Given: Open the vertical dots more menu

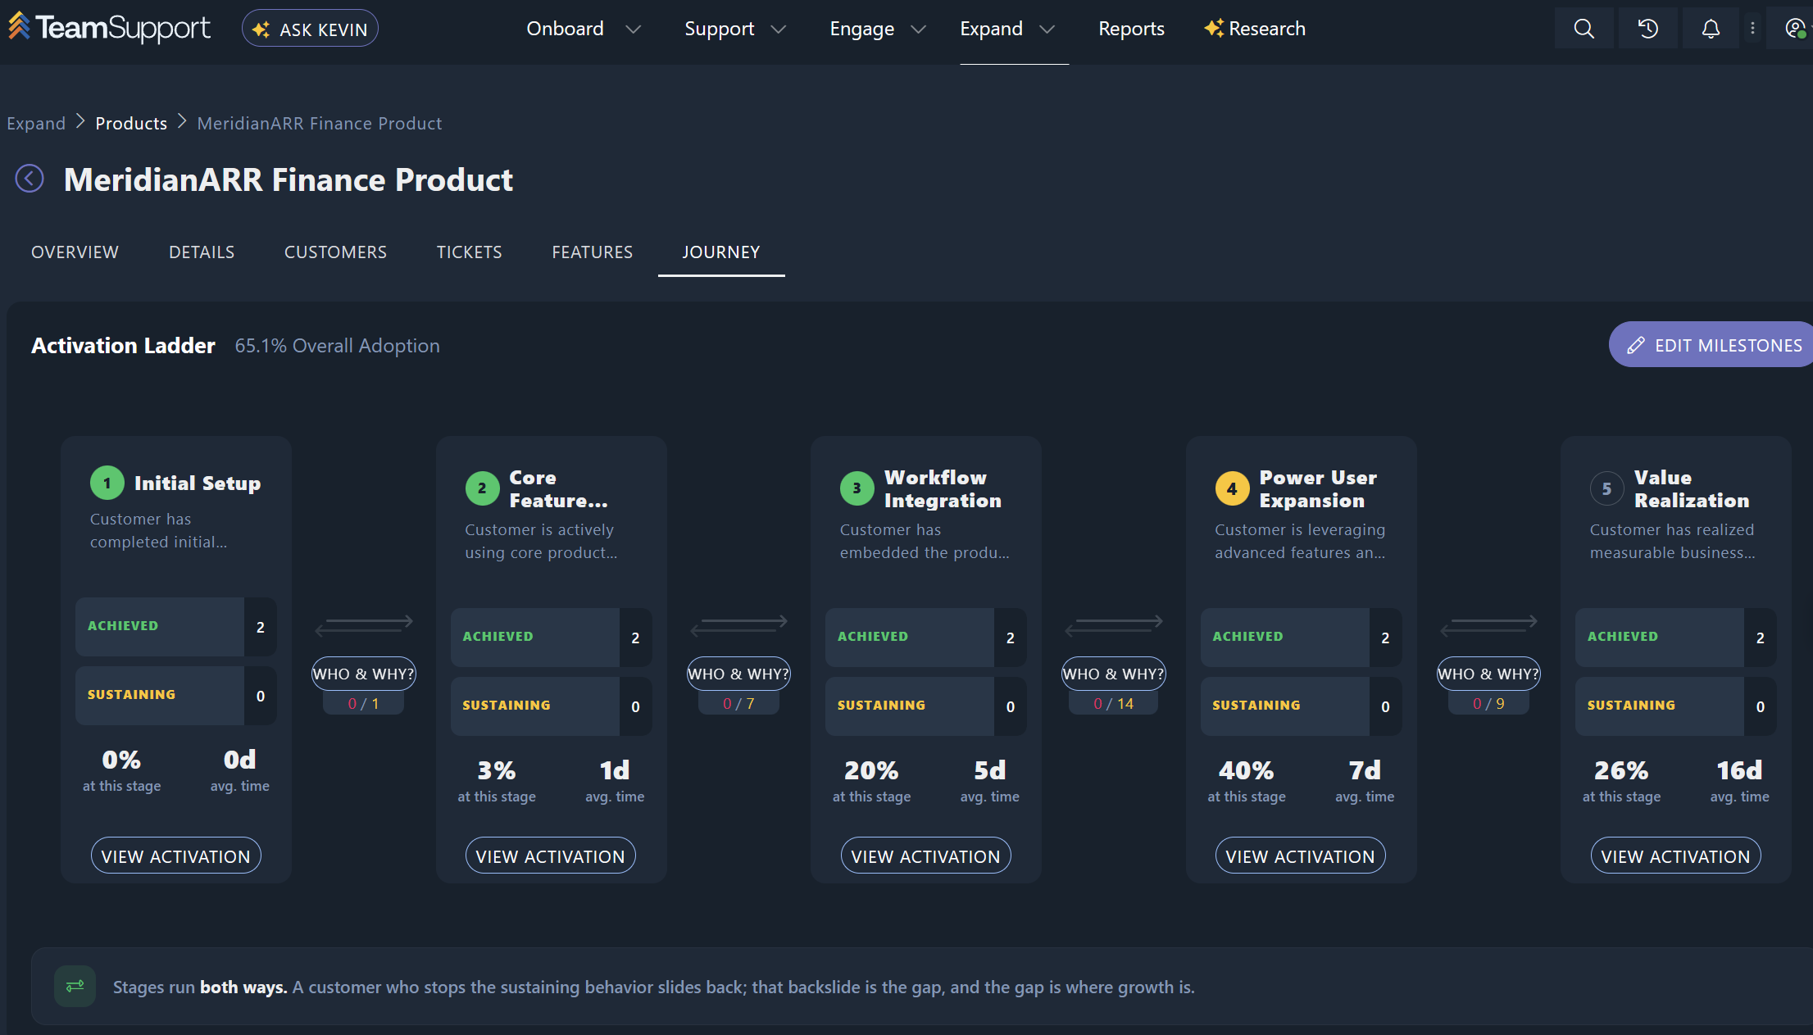Looking at the screenshot, I should point(1752,29).
